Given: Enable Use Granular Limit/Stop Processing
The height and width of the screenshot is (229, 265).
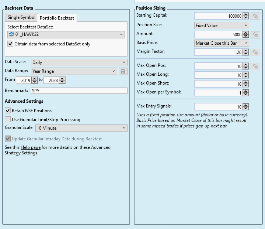Looking at the screenshot, I should tap(8, 119).
